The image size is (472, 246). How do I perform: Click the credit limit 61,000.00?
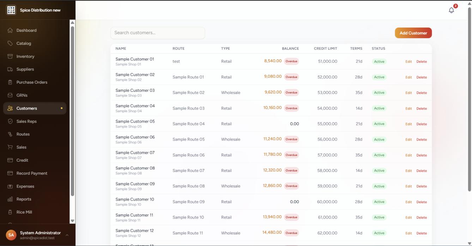(x=327, y=217)
